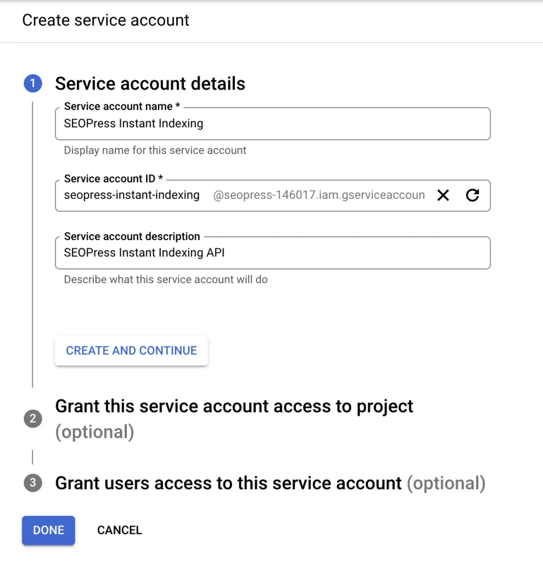Click the step 1 numbered circle
This screenshot has width=543, height=580.
(x=33, y=84)
